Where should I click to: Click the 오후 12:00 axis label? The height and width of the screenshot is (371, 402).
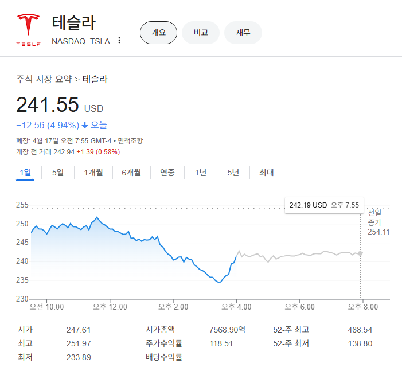click(110, 307)
